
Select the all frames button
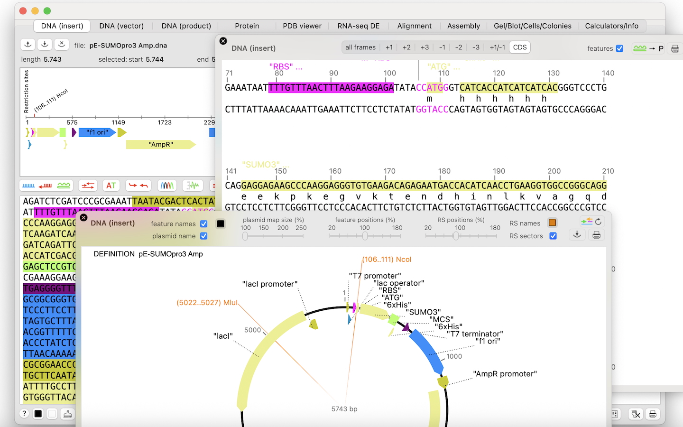(x=360, y=47)
